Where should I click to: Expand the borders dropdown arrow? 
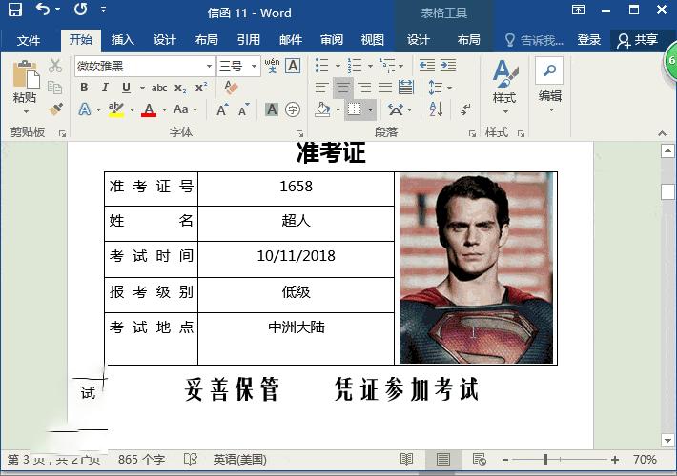click(x=371, y=109)
